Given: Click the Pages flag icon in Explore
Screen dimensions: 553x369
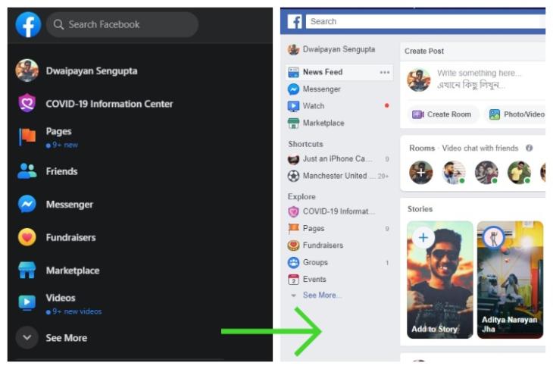Looking at the screenshot, I should tap(293, 229).
